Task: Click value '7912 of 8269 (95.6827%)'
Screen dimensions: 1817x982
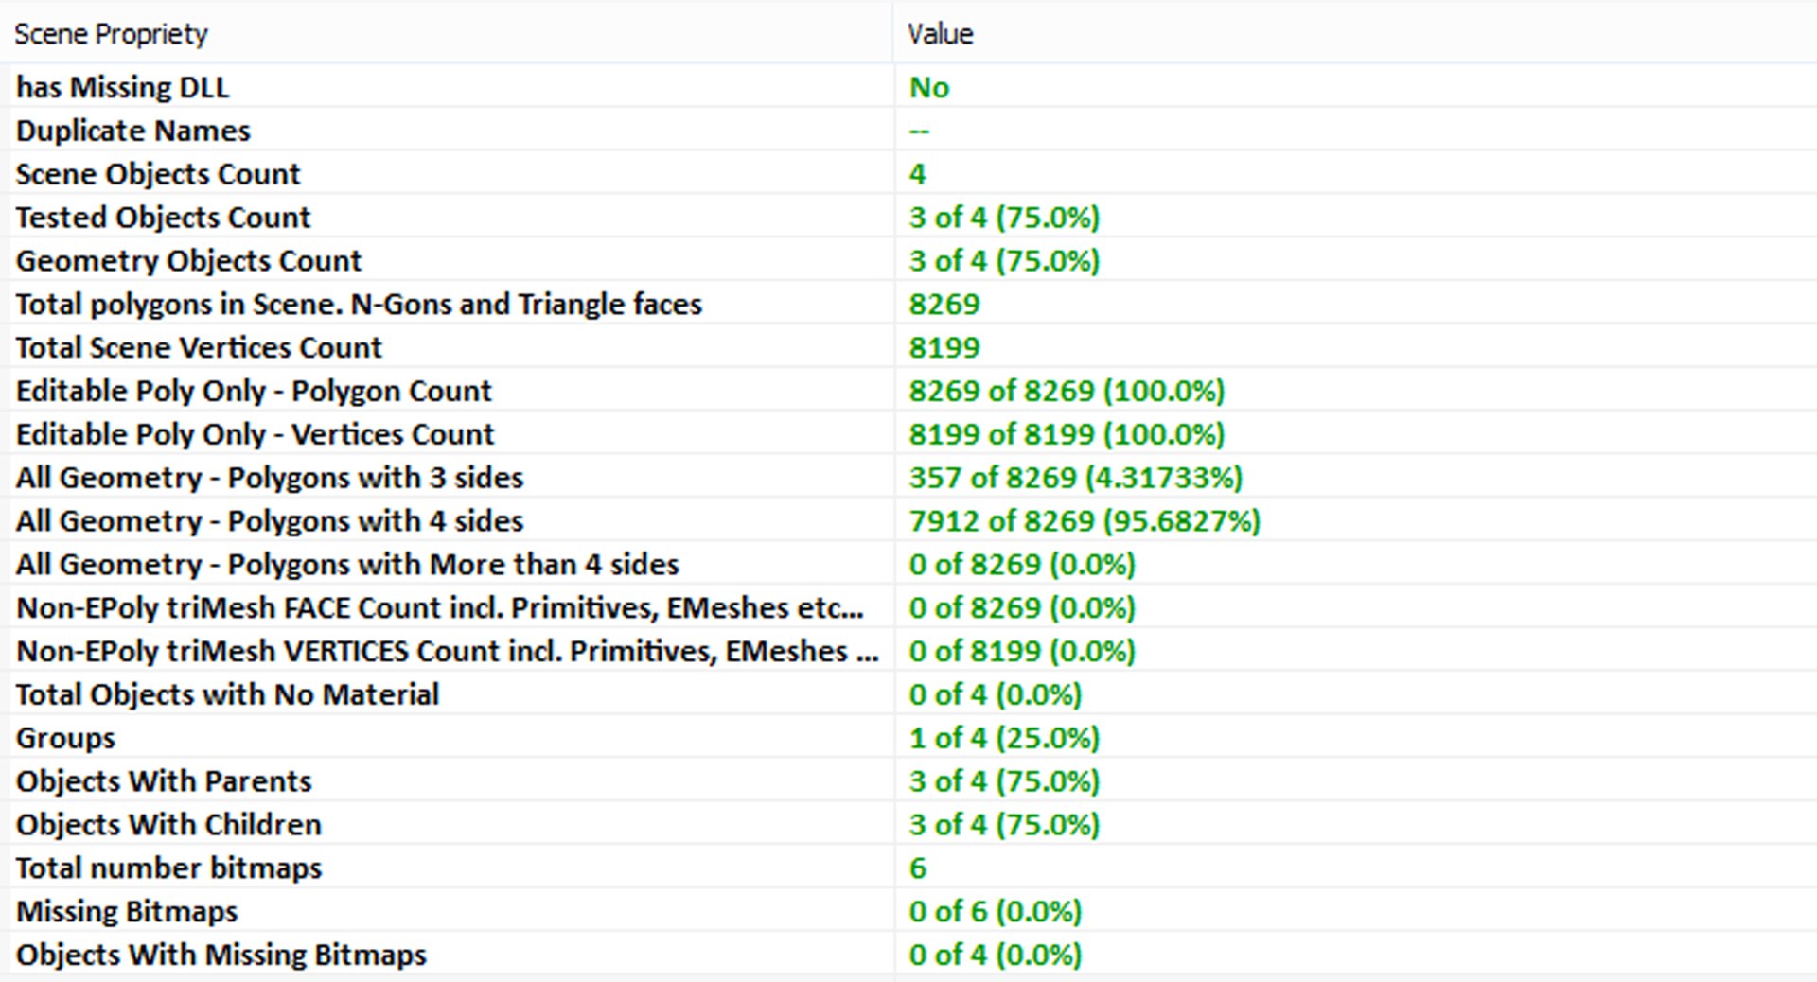Action: tap(1085, 521)
